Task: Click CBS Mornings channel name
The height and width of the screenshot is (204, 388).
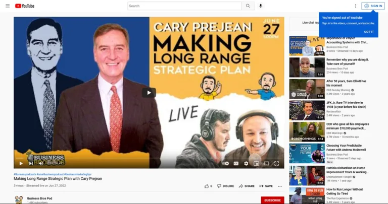Action: click(334, 133)
